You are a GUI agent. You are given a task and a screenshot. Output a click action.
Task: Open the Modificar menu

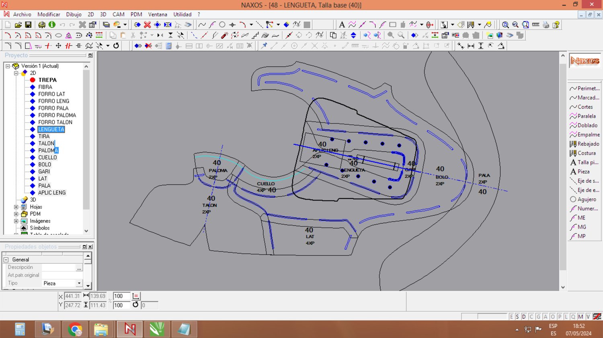[x=49, y=14]
